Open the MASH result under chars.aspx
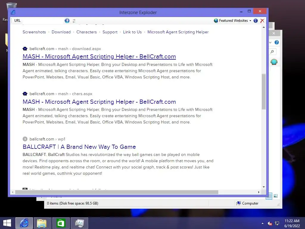305x229 pixels. point(99,102)
